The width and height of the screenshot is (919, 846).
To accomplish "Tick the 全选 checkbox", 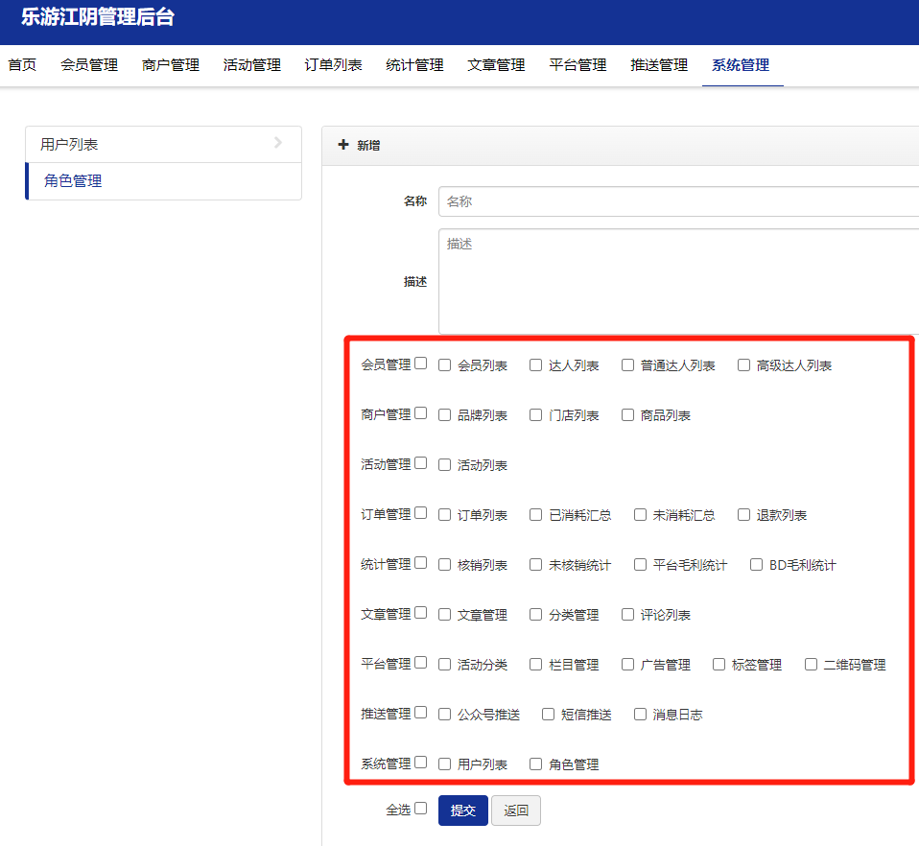I will click(421, 809).
